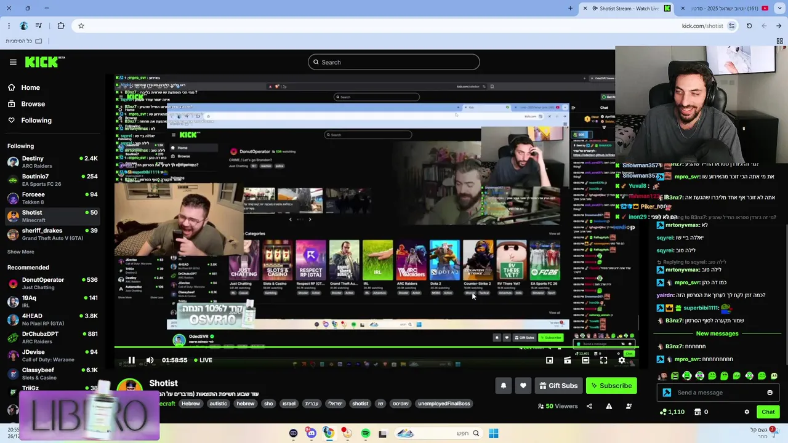The width and height of the screenshot is (788, 443).
Task: Share the stream via share icon
Action: click(589, 406)
